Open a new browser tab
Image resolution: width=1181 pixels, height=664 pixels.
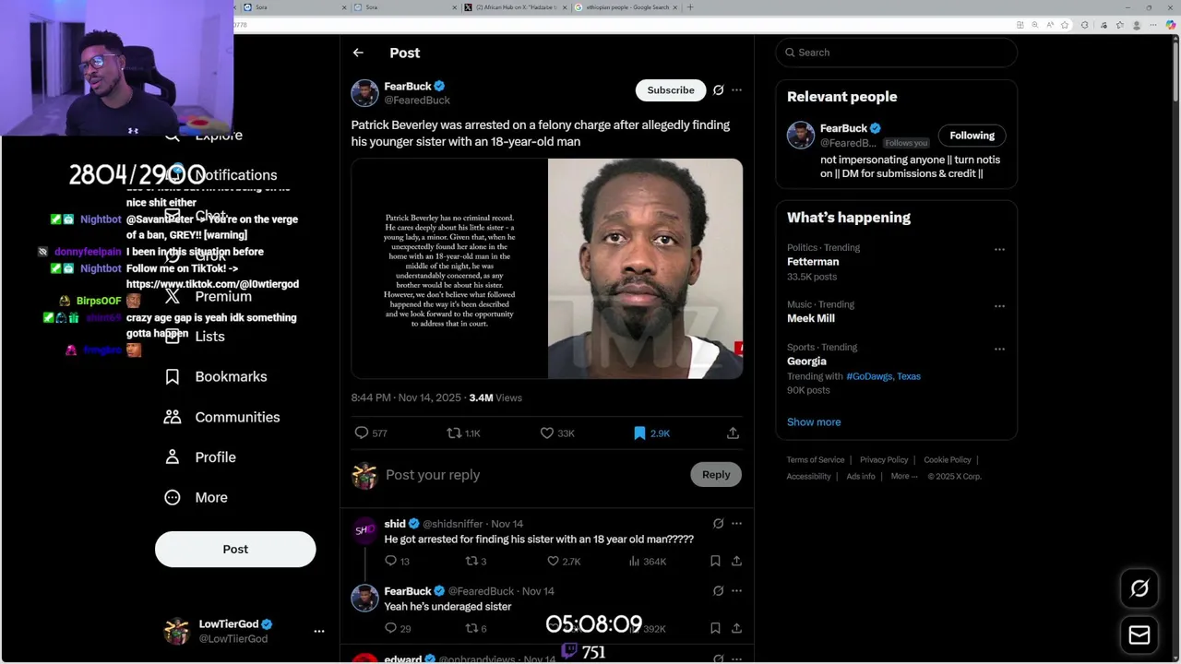[690, 7]
